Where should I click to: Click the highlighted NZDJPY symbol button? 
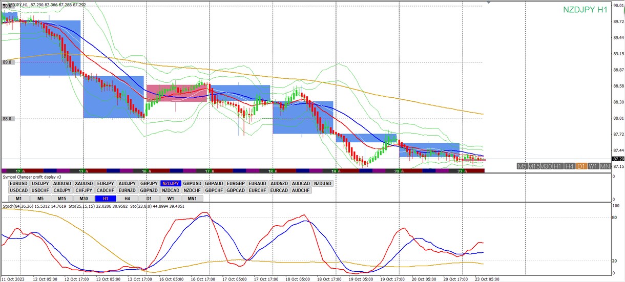coord(171,183)
